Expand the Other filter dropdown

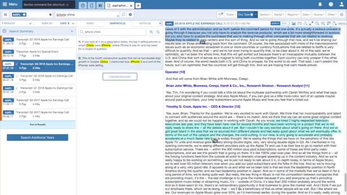pos(332,14)
